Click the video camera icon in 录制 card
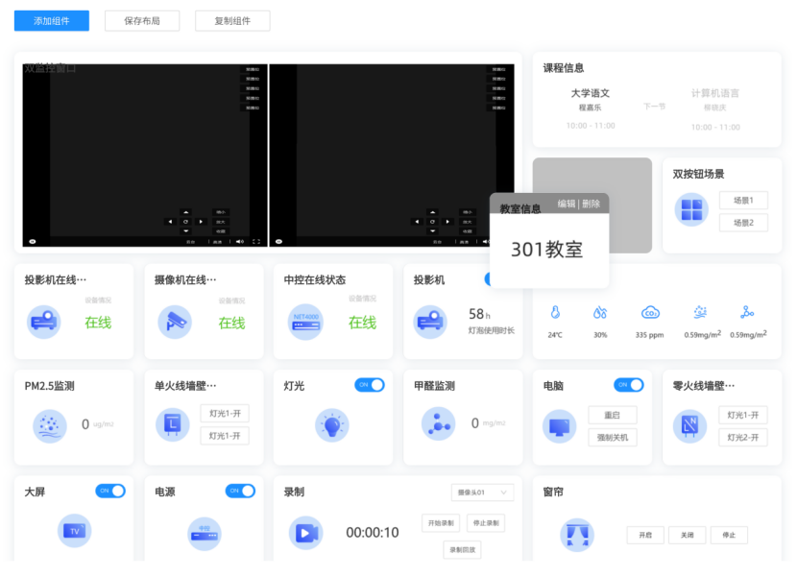Image resolution: width=797 pixels, height=577 pixels. [x=306, y=532]
